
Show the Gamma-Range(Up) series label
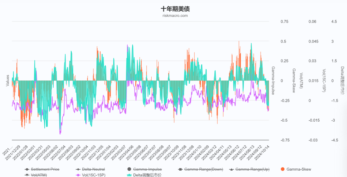pyautogui.click(x=252, y=169)
